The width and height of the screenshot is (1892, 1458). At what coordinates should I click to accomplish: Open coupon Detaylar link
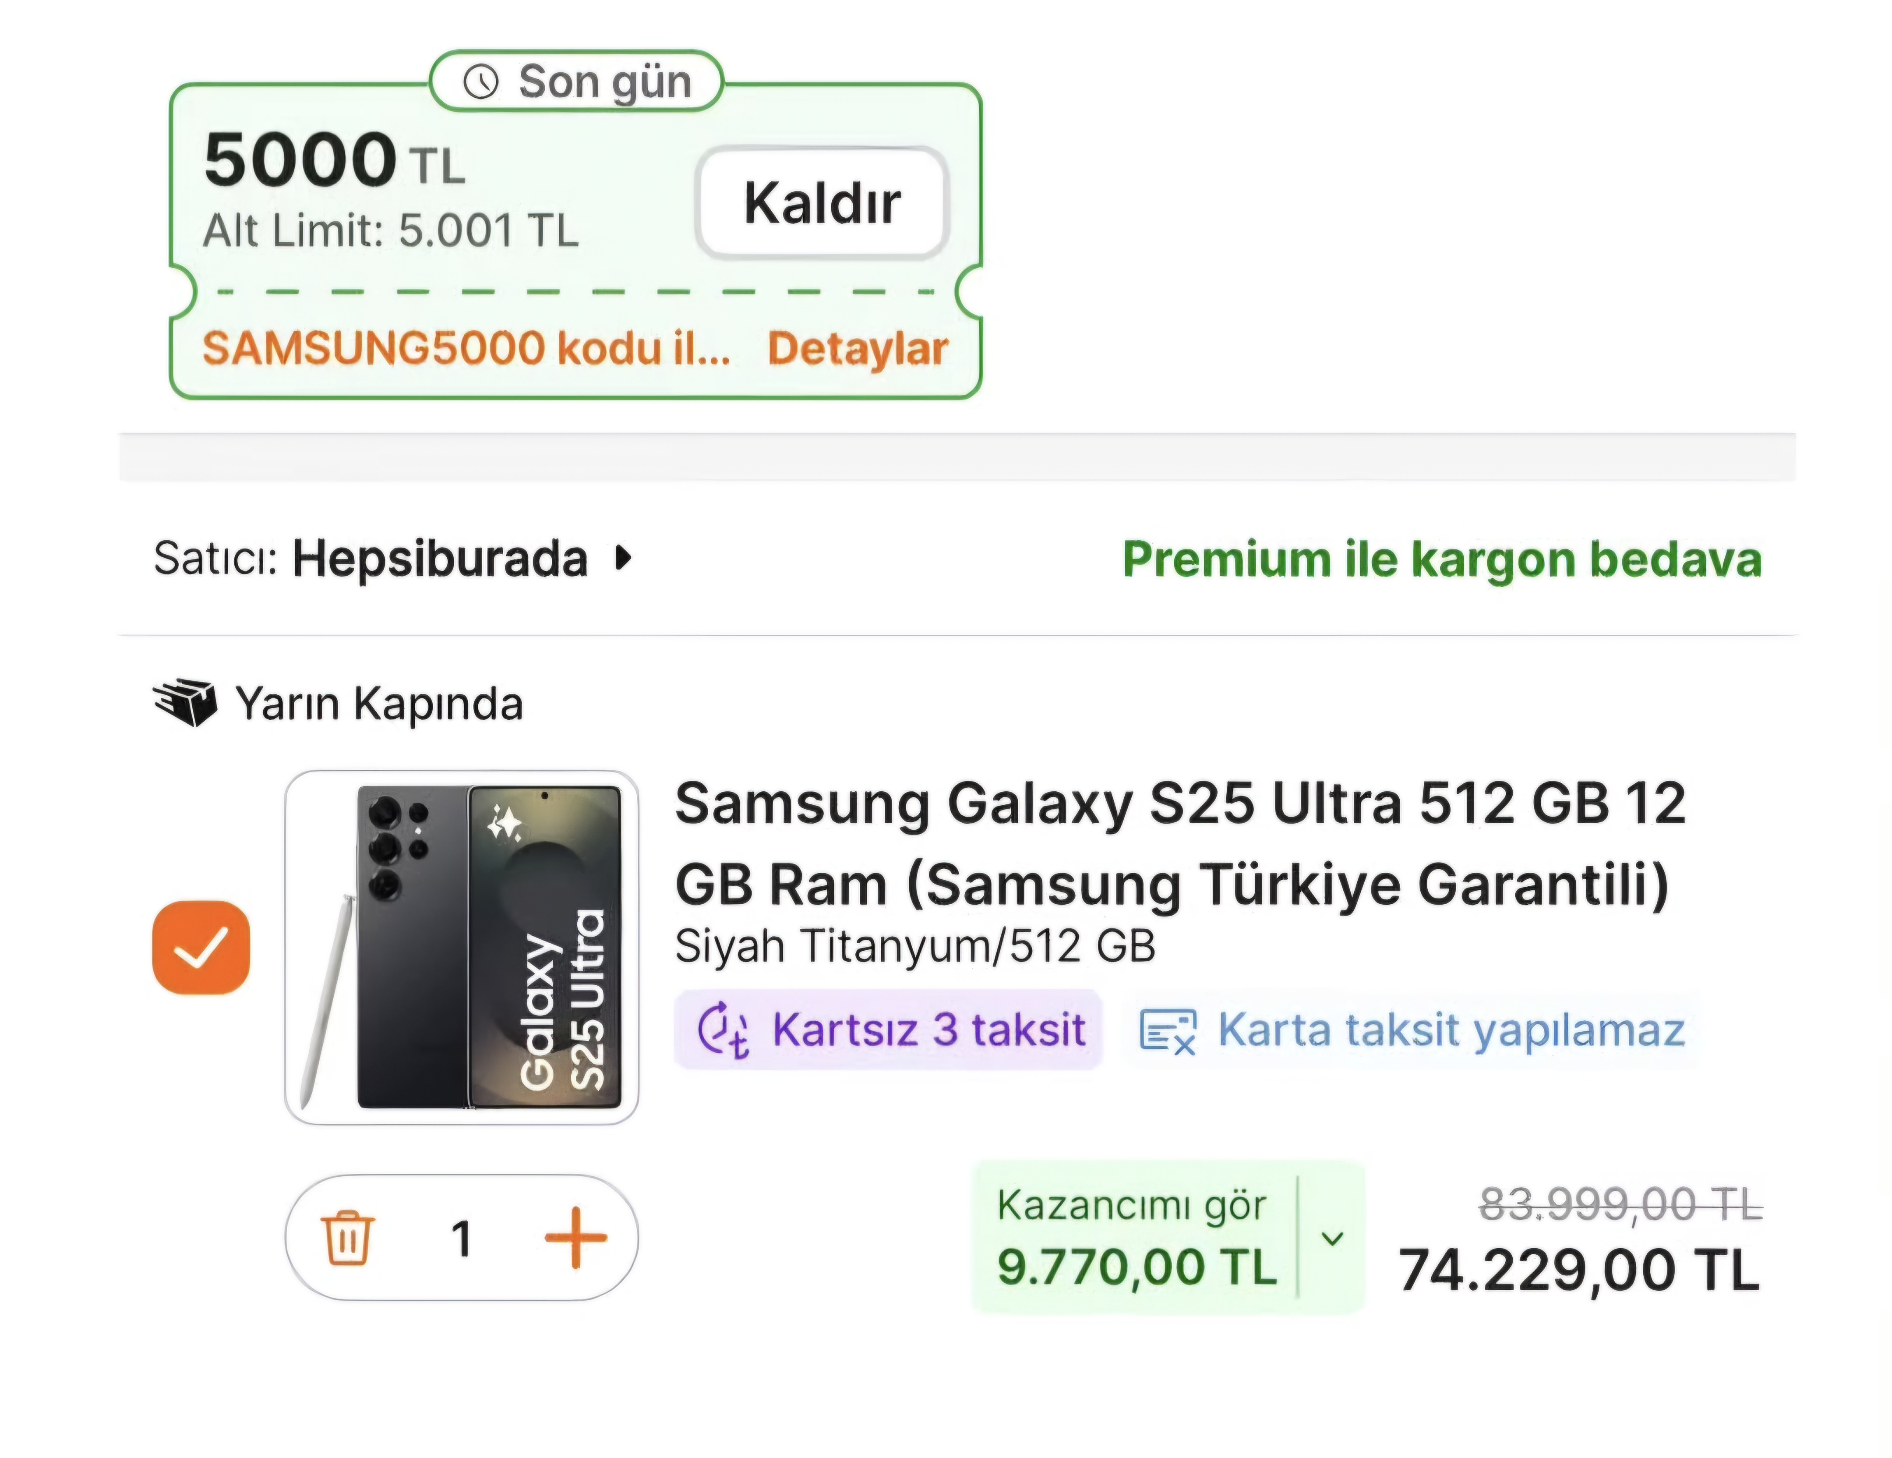click(858, 348)
